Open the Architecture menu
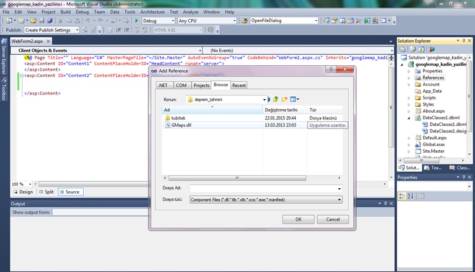The height and width of the screenshot is (272, 475). pos(153,12)
